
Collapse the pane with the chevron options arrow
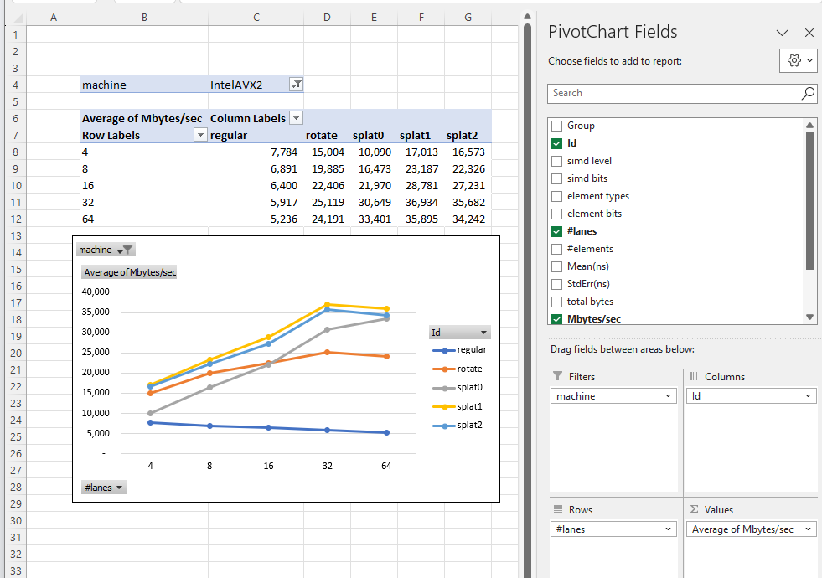[x=782, y=33]
